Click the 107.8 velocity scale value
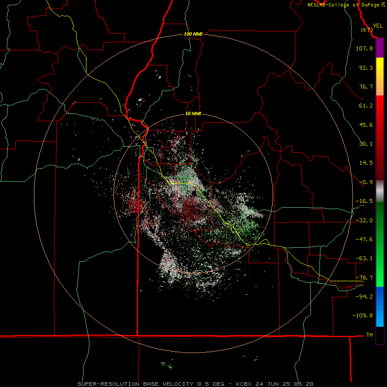 [x=364, y=48]
